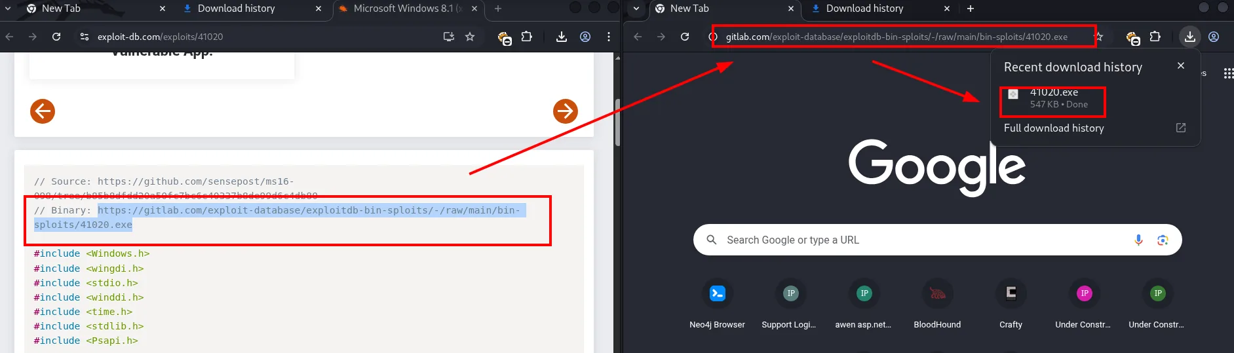Go forward in the right browser window
The width and height of the screenshot is (1234, 353).
coord(661,37)
